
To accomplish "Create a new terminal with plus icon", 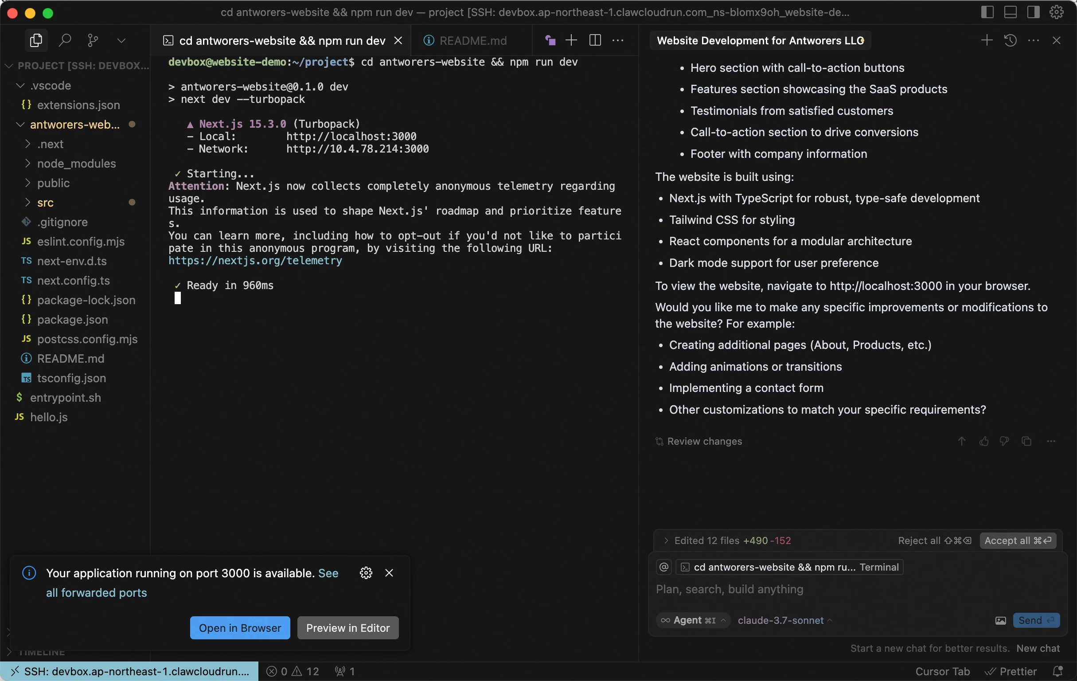I will (x=571, y=40).
